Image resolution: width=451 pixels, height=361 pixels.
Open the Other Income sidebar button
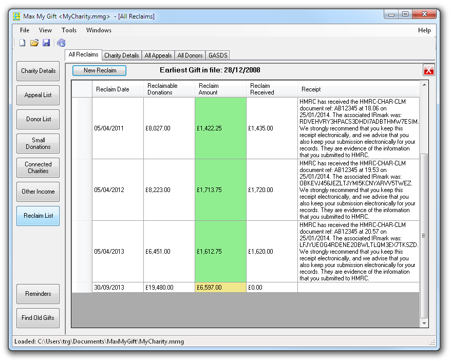pyautogui.click(x=38, y=192)
